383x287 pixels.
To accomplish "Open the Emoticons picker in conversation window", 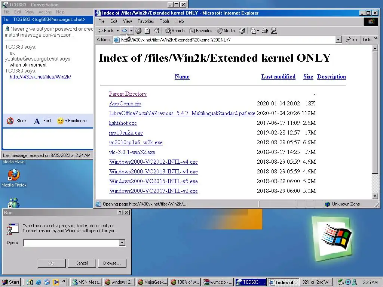I will tap(72, 121).
